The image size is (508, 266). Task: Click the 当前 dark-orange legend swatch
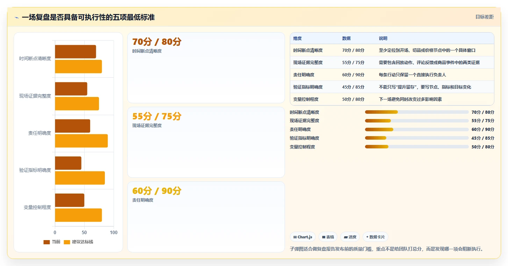46,242
